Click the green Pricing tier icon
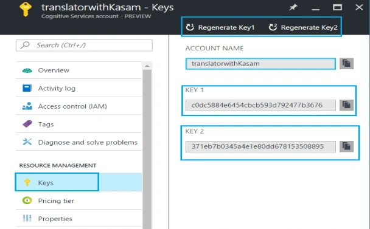This screenshot has width=370, height=229. (x=27, y=200)
